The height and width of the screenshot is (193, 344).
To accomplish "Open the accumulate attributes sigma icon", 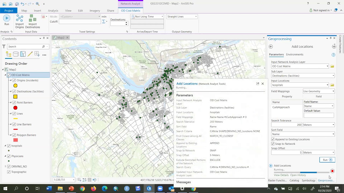I will click(104, 21).
